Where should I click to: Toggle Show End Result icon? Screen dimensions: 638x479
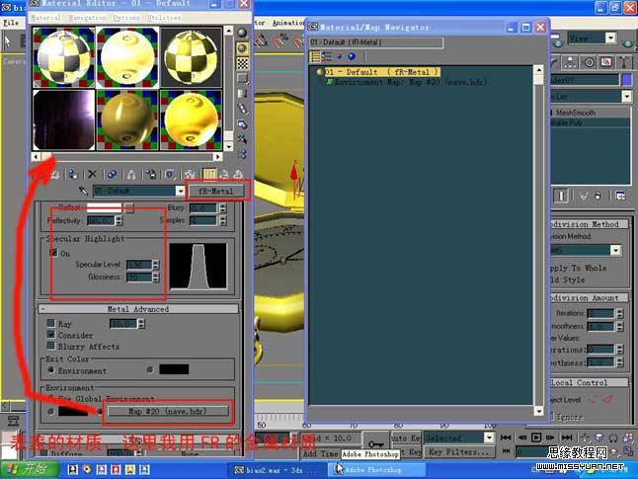(x=209, y=175)
